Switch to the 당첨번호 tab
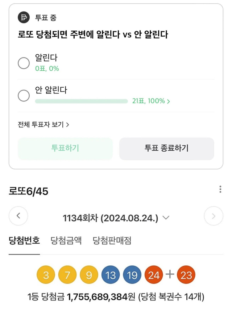Screen dimensions: 232x311 click(x=24, y=240)
